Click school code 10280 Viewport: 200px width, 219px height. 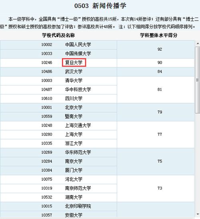tap(47, 134)
